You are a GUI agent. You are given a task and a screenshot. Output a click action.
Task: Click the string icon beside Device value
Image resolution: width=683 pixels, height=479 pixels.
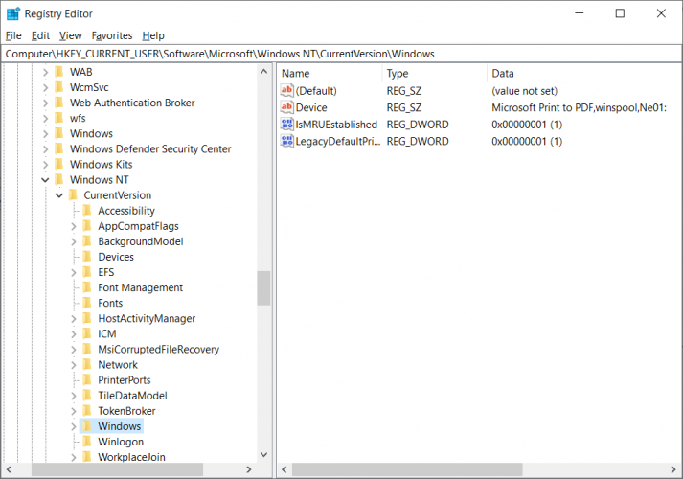tap(287, 107)
